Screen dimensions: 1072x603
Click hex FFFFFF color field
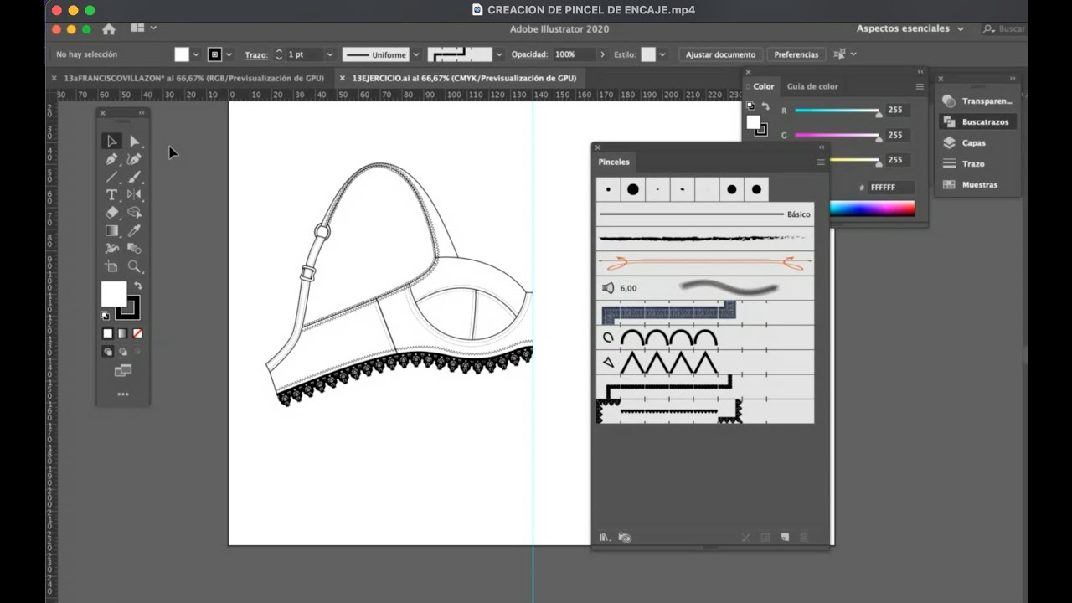pos(890,188)
